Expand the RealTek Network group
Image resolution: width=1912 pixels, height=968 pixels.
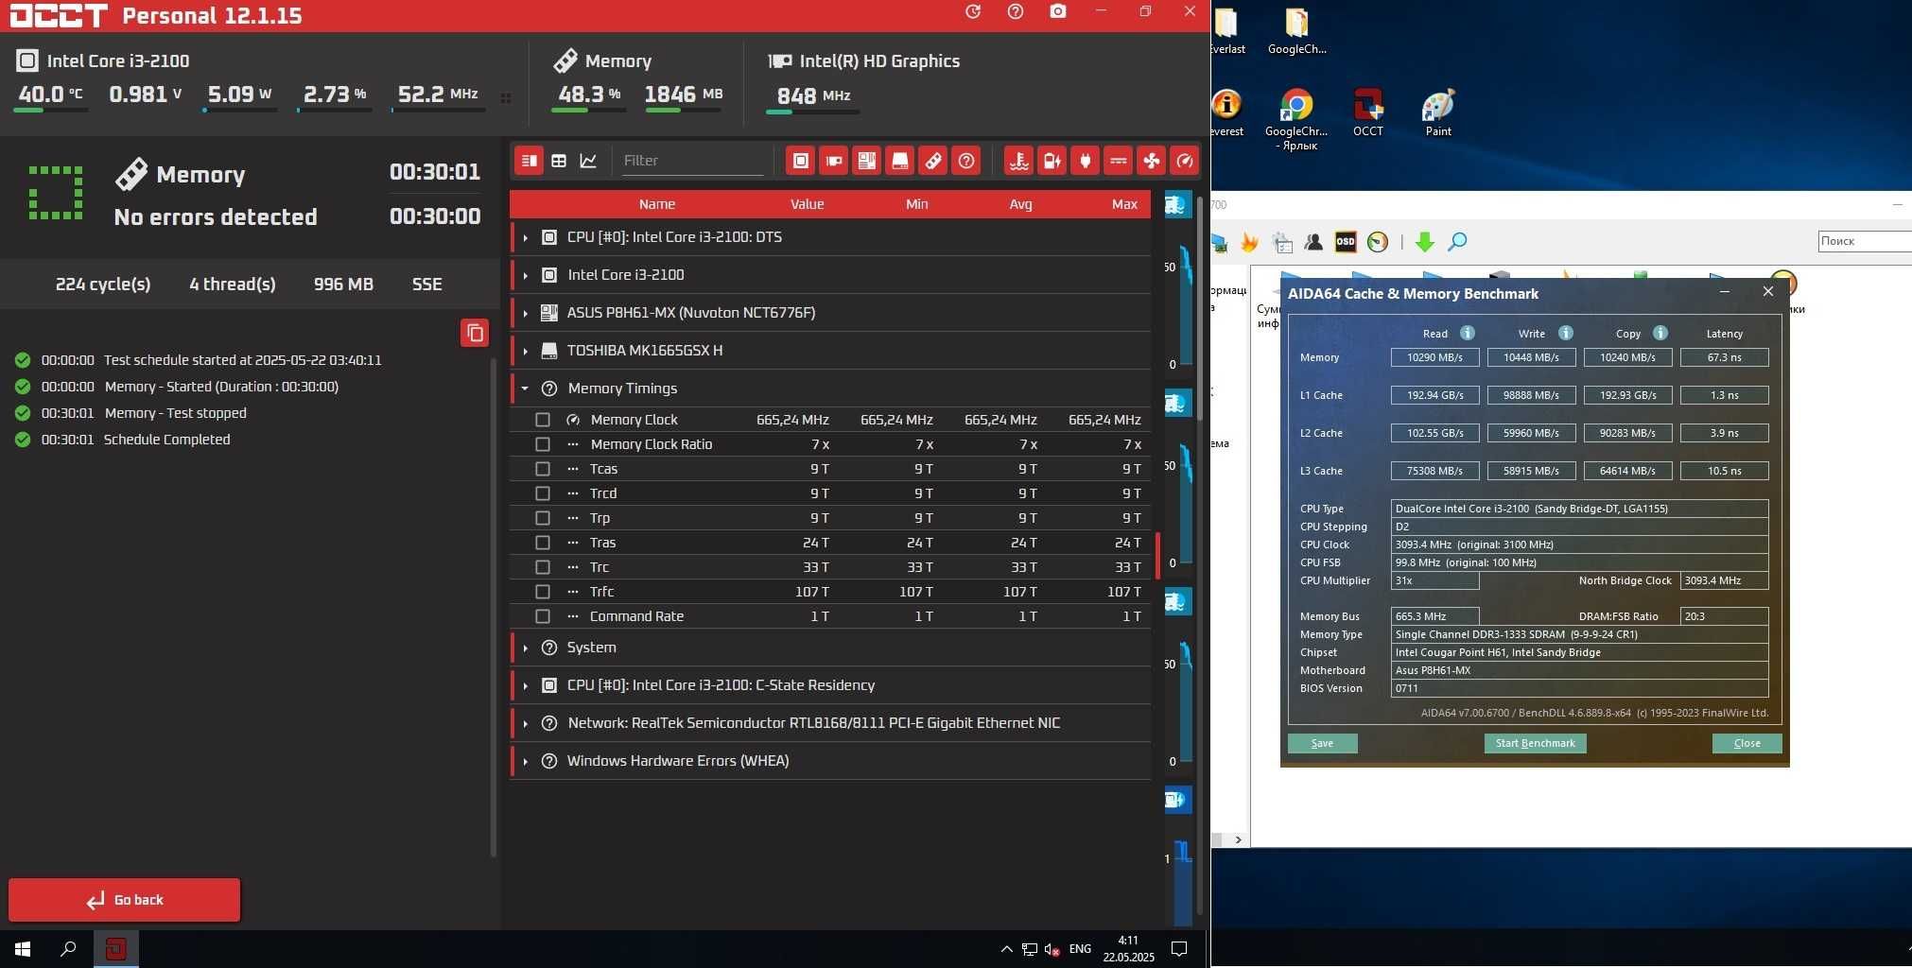click(x=525, y=723)
